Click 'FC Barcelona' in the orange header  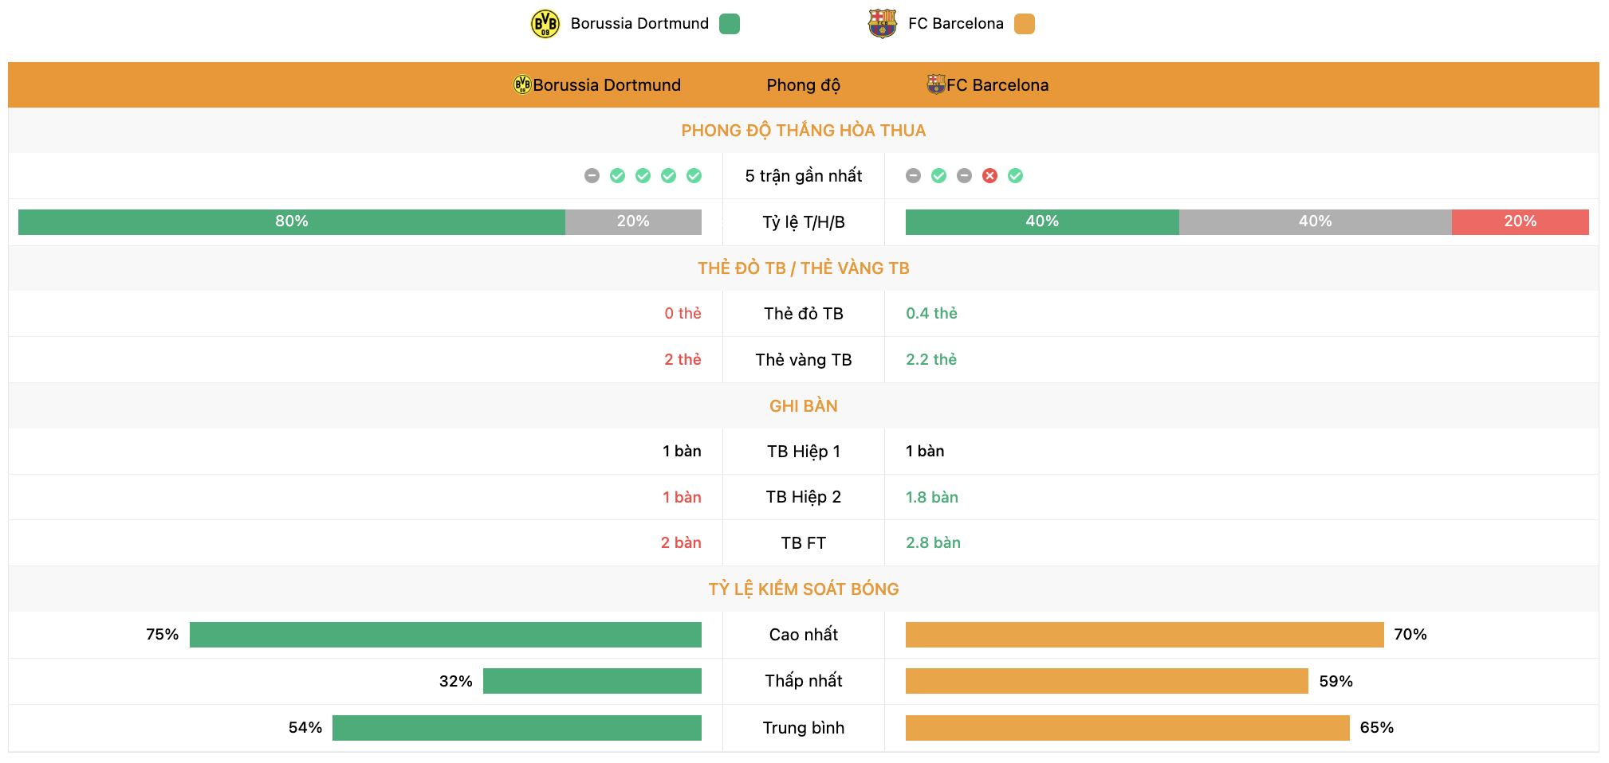pyautogui.click(x=997, y=85)
